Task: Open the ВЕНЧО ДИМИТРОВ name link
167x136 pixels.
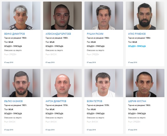Action: 14,34
